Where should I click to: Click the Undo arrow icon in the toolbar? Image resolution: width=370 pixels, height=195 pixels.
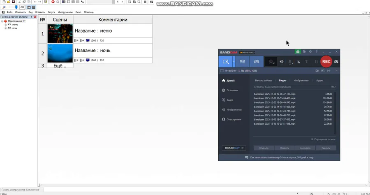(x=35, y=2)
